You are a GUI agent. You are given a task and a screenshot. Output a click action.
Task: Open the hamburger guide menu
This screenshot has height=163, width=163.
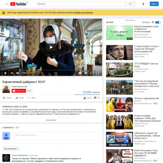tap(7, 4)
